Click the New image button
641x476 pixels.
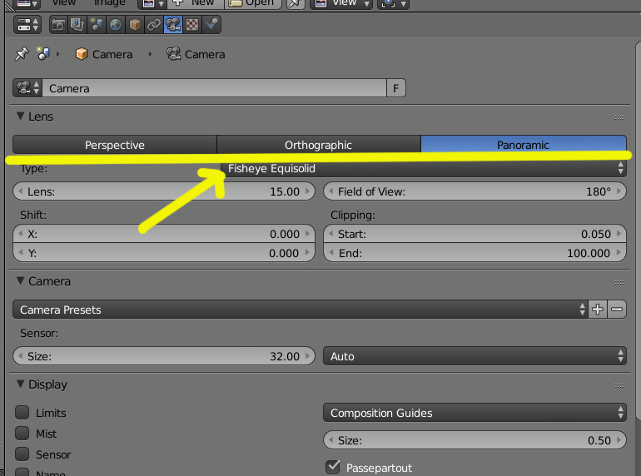click(196, 3)
